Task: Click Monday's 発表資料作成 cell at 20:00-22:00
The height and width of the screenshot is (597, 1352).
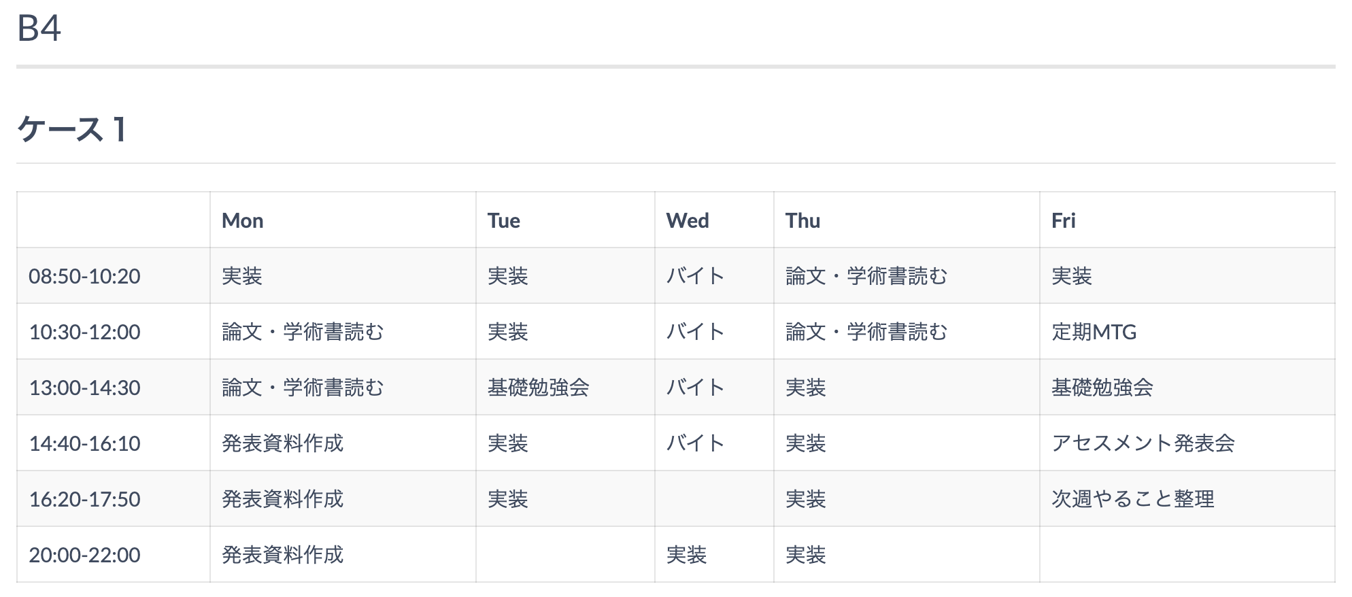Action: pos(343,555)
